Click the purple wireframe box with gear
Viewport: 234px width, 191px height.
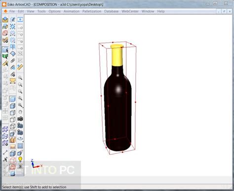[5, 143]
